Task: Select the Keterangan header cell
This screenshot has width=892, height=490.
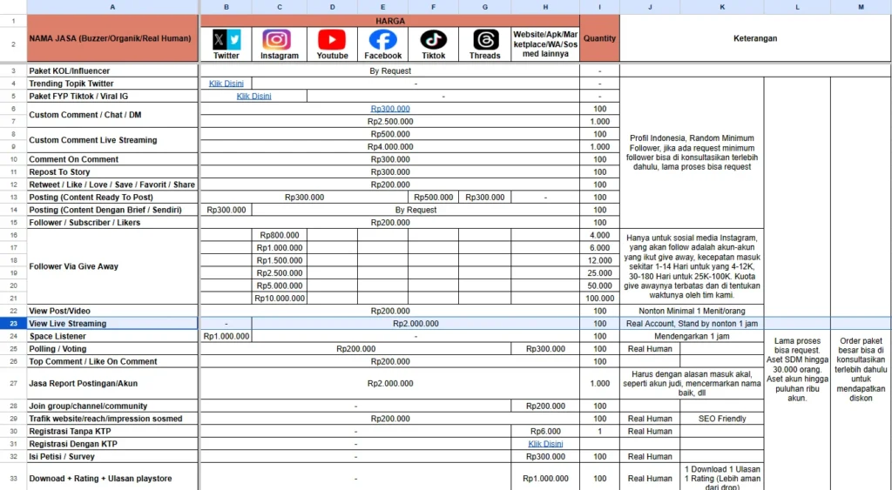Action: [x=755, y=38]
